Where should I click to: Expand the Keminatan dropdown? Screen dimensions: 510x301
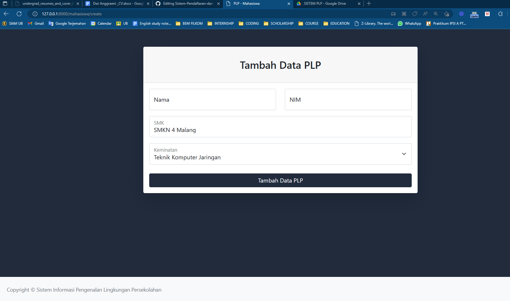pos(403,154)
